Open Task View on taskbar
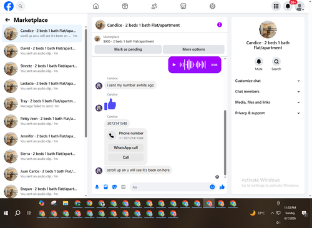 pyautogui.click(x=29, y=213)
